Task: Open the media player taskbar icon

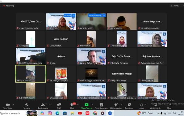Action: coord(102,113)
